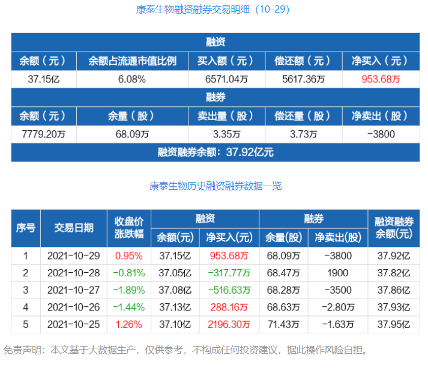Click the 37.86亿 total balance cell
428x370 pixels.
click(x=394, y=290)
